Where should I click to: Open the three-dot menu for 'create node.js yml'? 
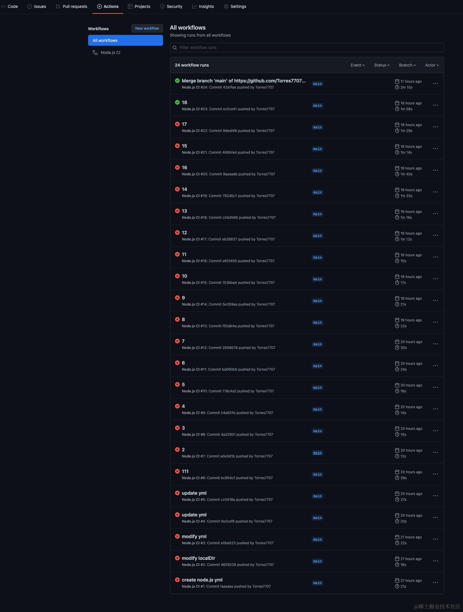(x=435, y=583)
